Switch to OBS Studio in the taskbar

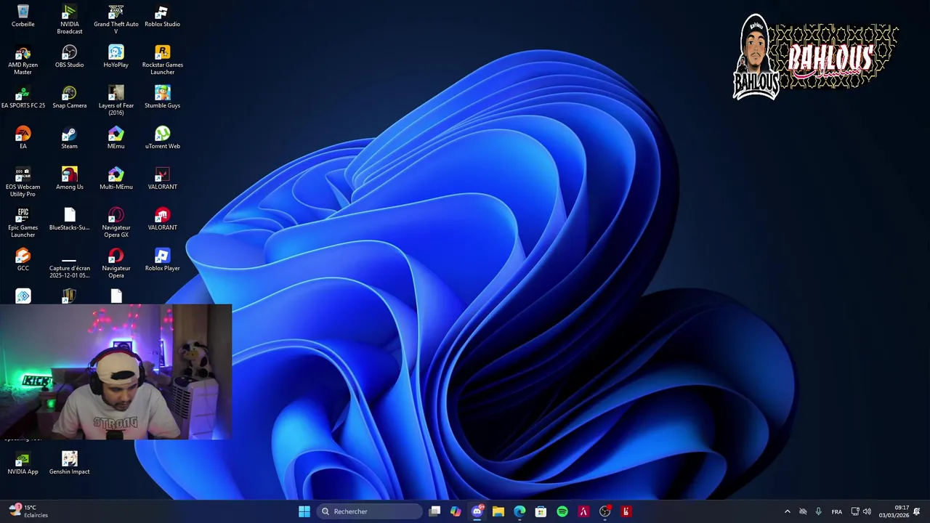coord(604,511)
